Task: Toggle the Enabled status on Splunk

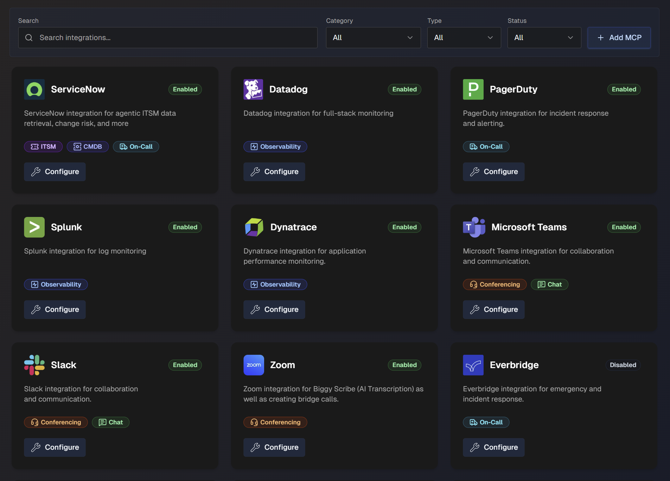Action: point(185,227)
